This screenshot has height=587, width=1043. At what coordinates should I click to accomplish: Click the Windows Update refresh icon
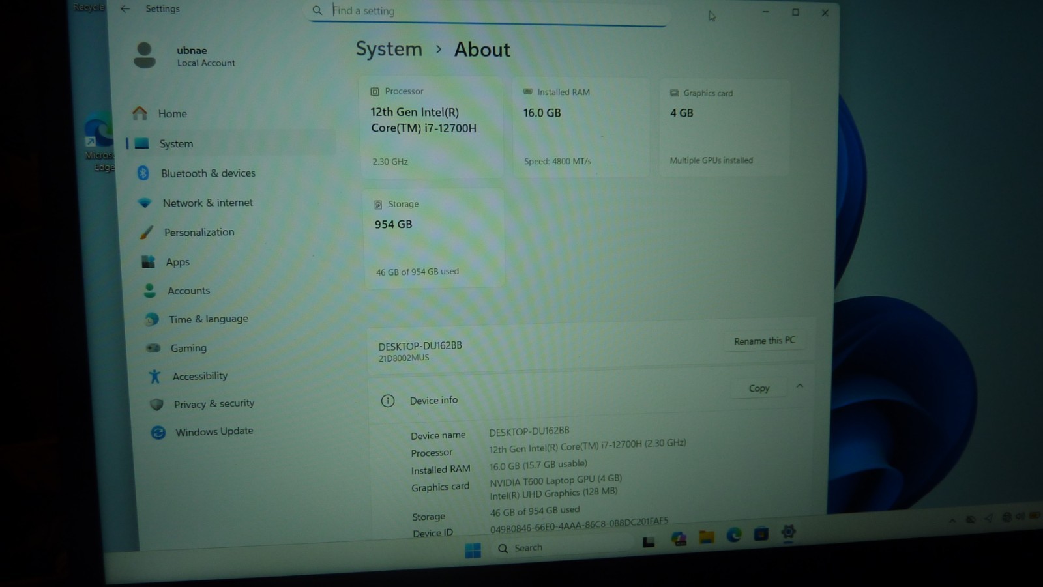(x=158, y=433)
